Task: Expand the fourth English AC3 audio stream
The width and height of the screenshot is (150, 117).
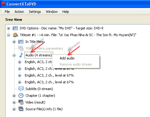Action: click(19, 82)
